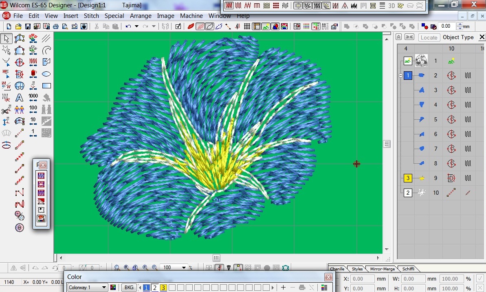Click the BKG background button
The width and height of the screenshot is (486, 292).
(129, 288)
